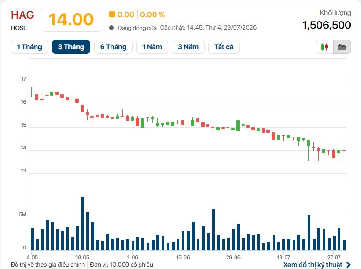Click the gray market-closed status dot
This screenshot has width=361, height=269.
click(x=111, y=28)
